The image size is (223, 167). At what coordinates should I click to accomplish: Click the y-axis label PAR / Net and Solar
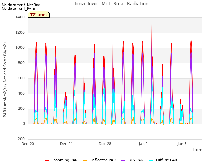tap(5, 80)
